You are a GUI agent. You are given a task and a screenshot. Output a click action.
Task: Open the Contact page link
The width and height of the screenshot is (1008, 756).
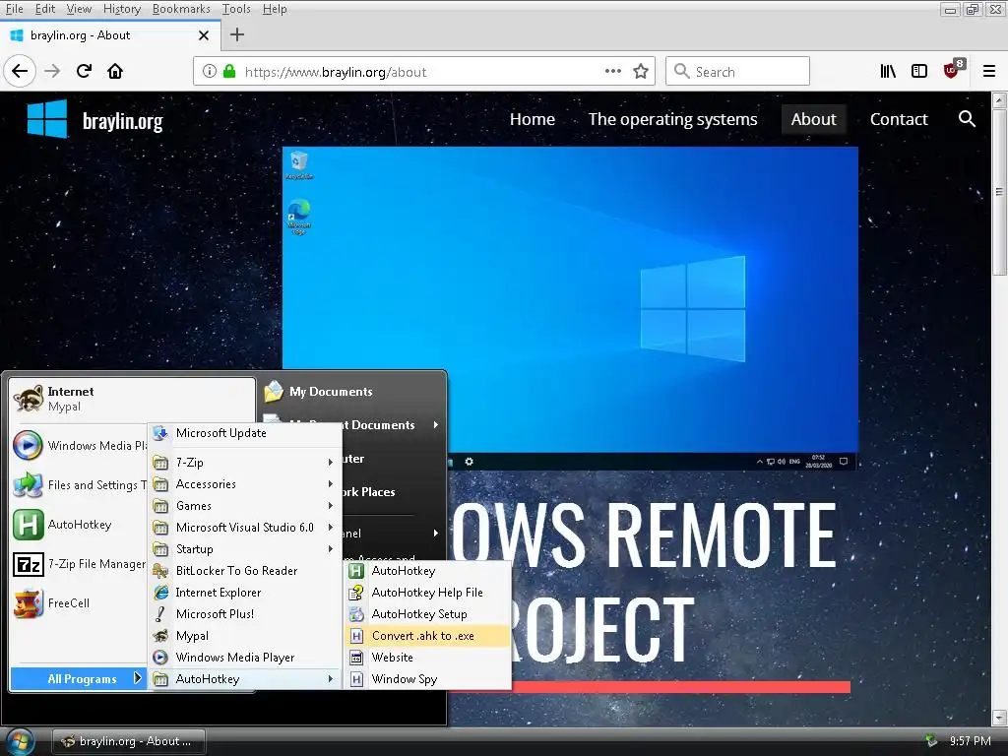coord(898,119)
